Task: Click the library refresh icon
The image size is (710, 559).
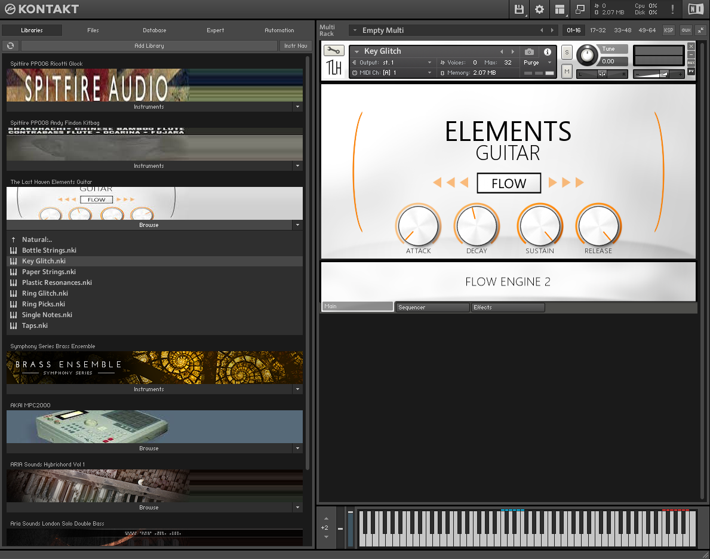Action: [x=10, y=46]
